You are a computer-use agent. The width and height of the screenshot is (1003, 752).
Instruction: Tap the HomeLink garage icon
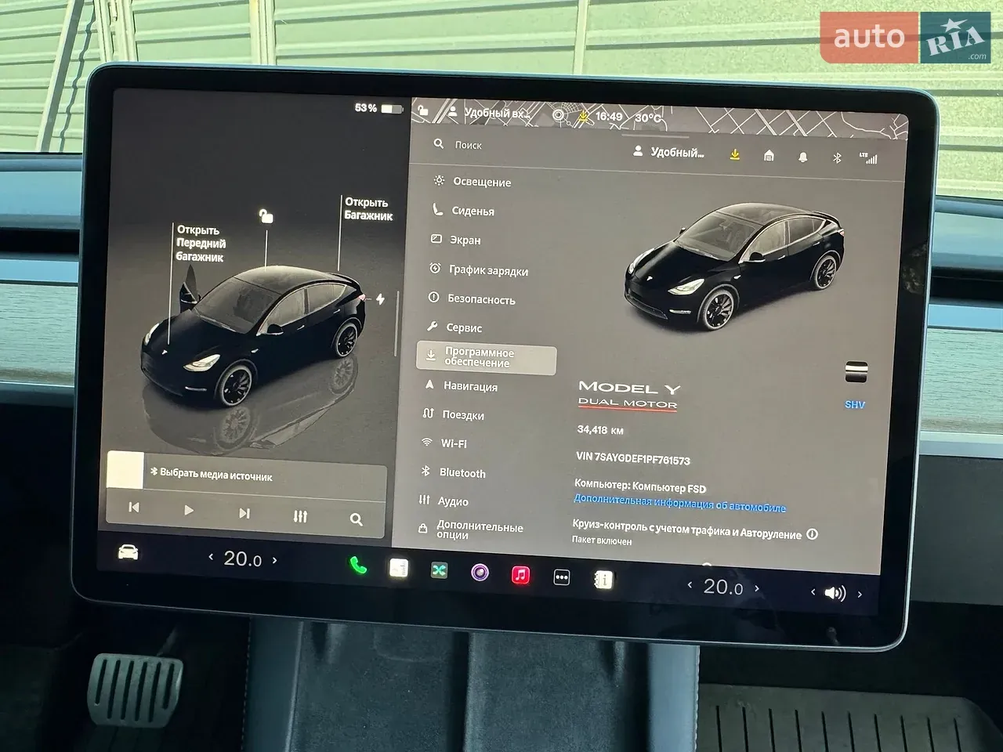click(769, 156)
